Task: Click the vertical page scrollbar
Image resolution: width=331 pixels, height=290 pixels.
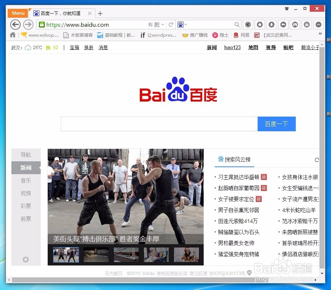Action: [x=322, y=158]
